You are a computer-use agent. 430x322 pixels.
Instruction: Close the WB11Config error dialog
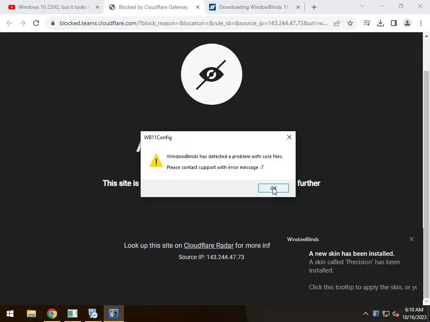[289, 137]
